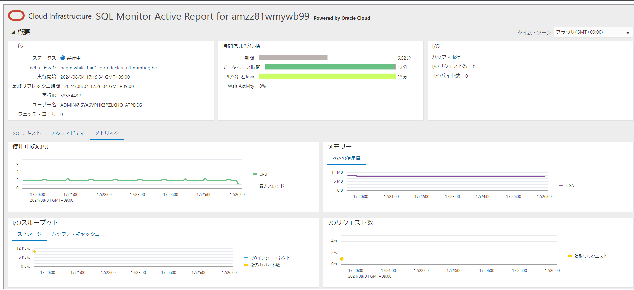
Task: Click the running status spinner icon
Action: point(63,58)
